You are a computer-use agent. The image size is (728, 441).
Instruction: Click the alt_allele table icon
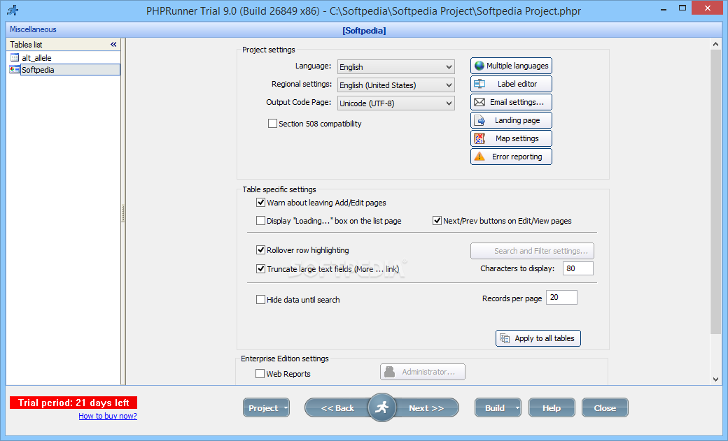pos(15,57)
